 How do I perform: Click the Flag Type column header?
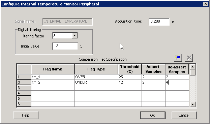(96, 69)
